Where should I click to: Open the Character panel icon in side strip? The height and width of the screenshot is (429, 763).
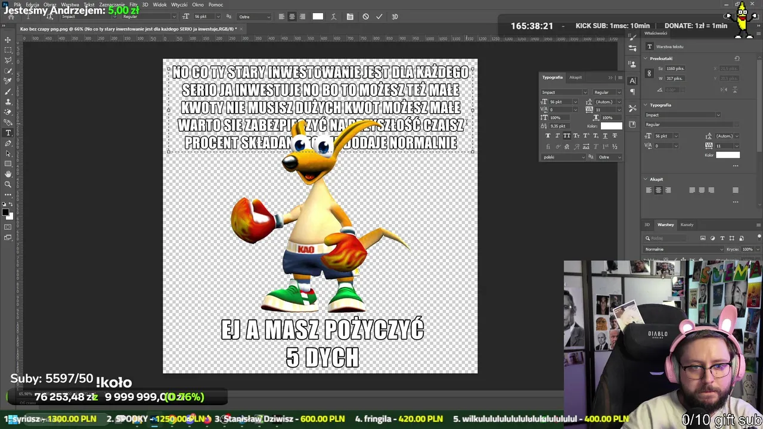point(632,80)
